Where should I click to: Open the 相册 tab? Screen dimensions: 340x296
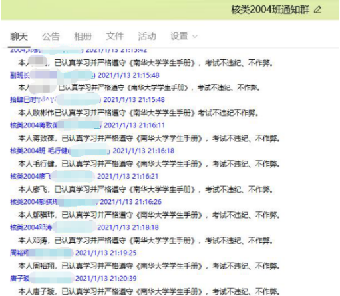pos(83,37)
